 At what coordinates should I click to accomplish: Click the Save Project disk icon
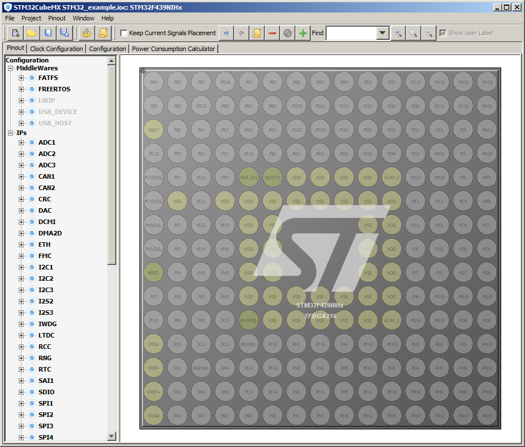(x=48, y=33)
